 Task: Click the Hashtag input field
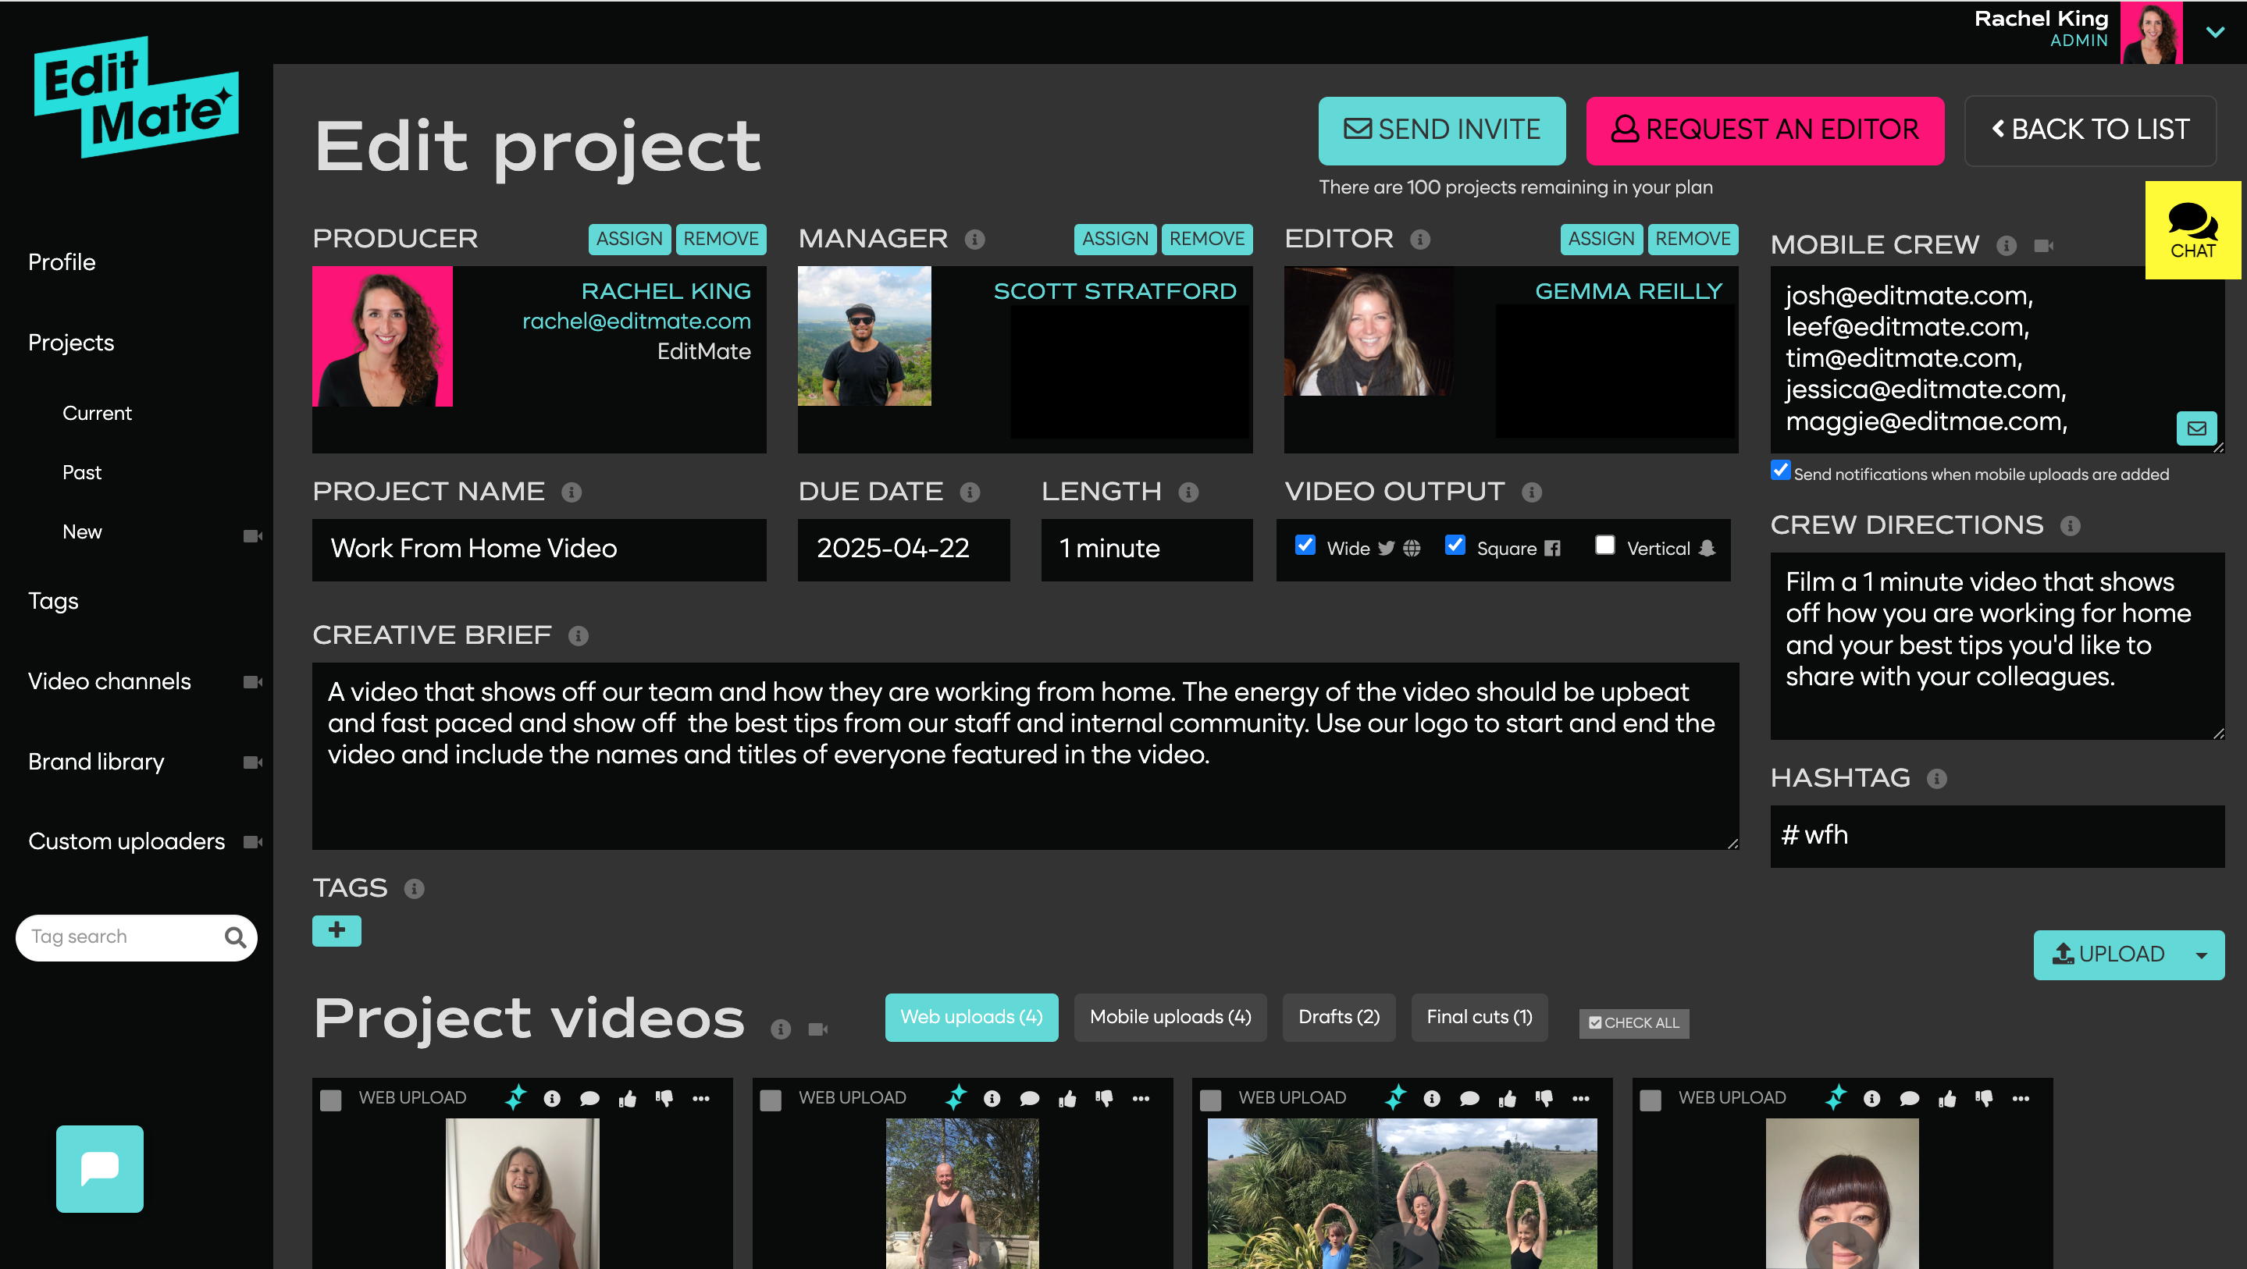tap(1997, 837)
